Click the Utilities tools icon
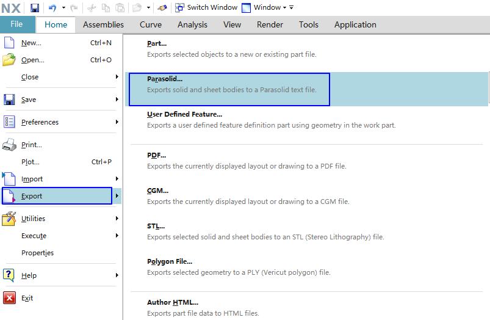Screen dimensions: 490x320 [x=9, y=219]
